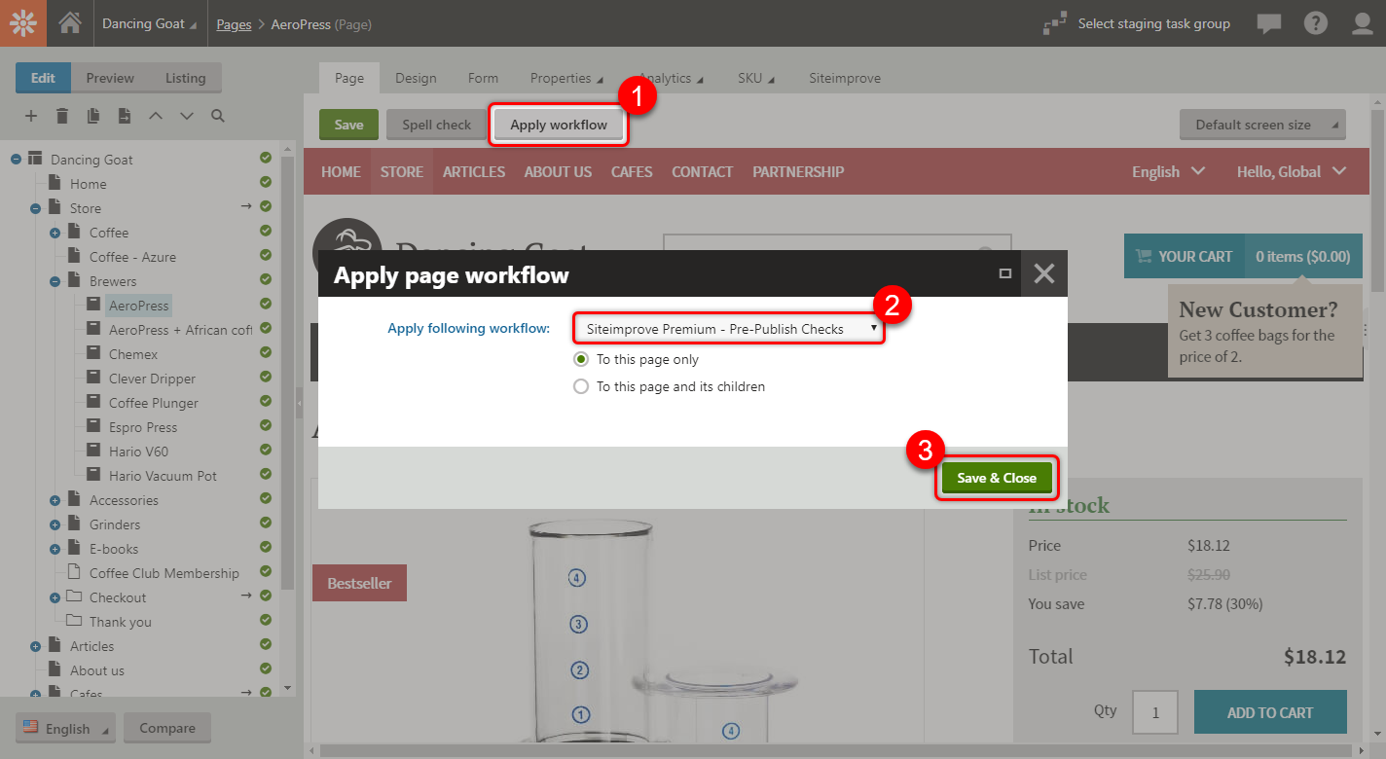Open the Dancing Goat site selector

(x=148, y=23)
